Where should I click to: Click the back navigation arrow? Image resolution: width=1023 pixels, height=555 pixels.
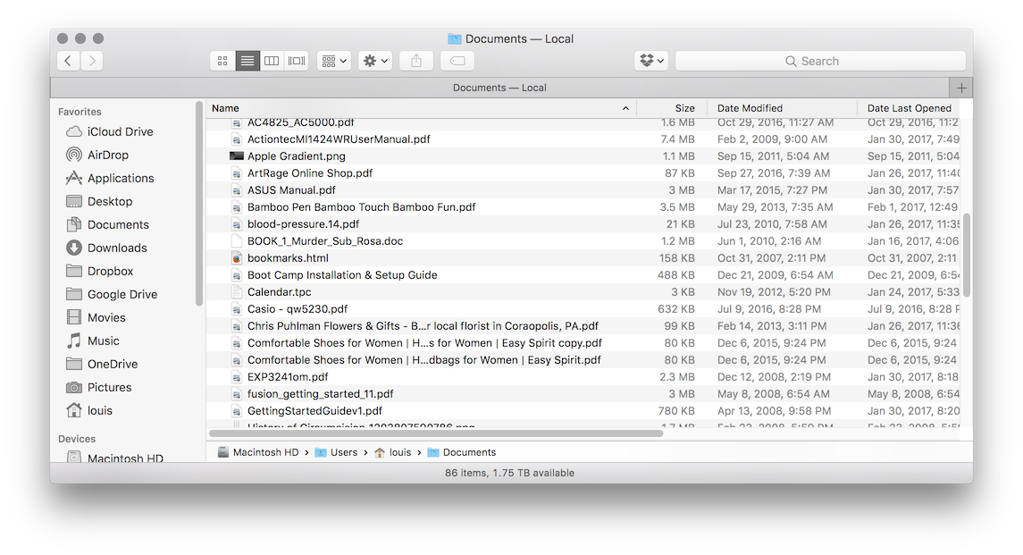point(68,60)
